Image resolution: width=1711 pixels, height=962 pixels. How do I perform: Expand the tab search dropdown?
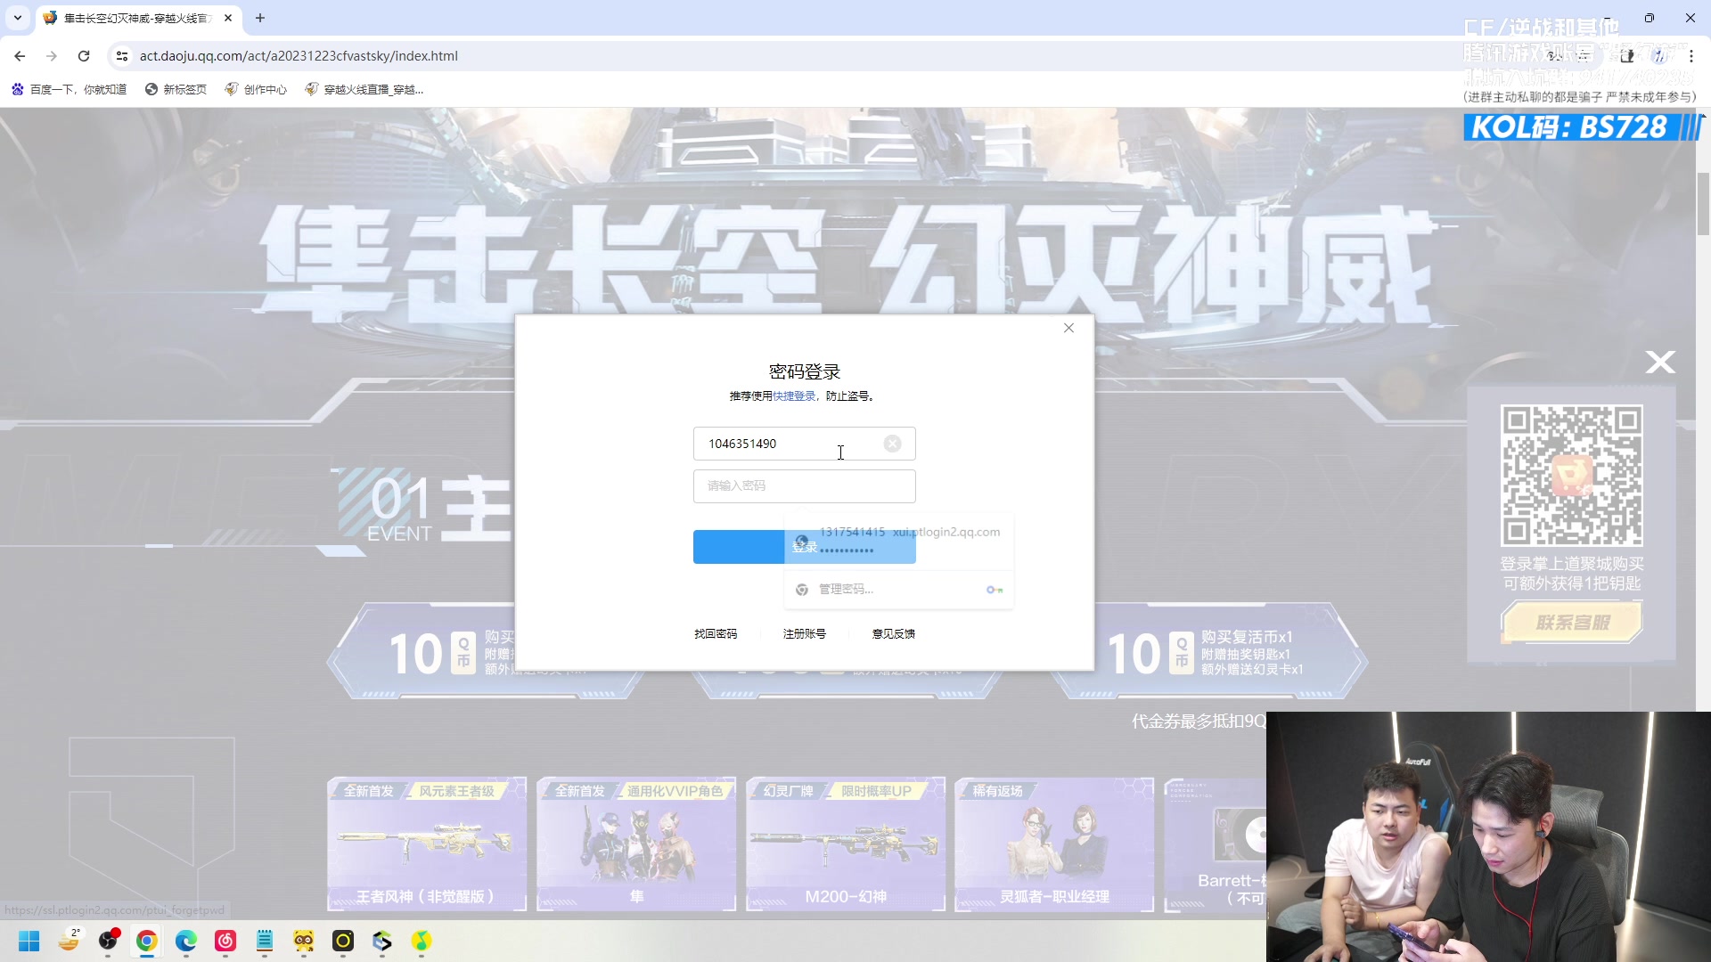click(17, 18)
